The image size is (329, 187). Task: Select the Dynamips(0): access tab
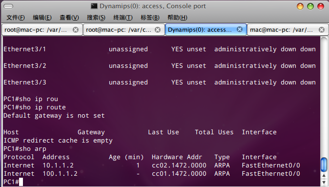tap(206, 30)
